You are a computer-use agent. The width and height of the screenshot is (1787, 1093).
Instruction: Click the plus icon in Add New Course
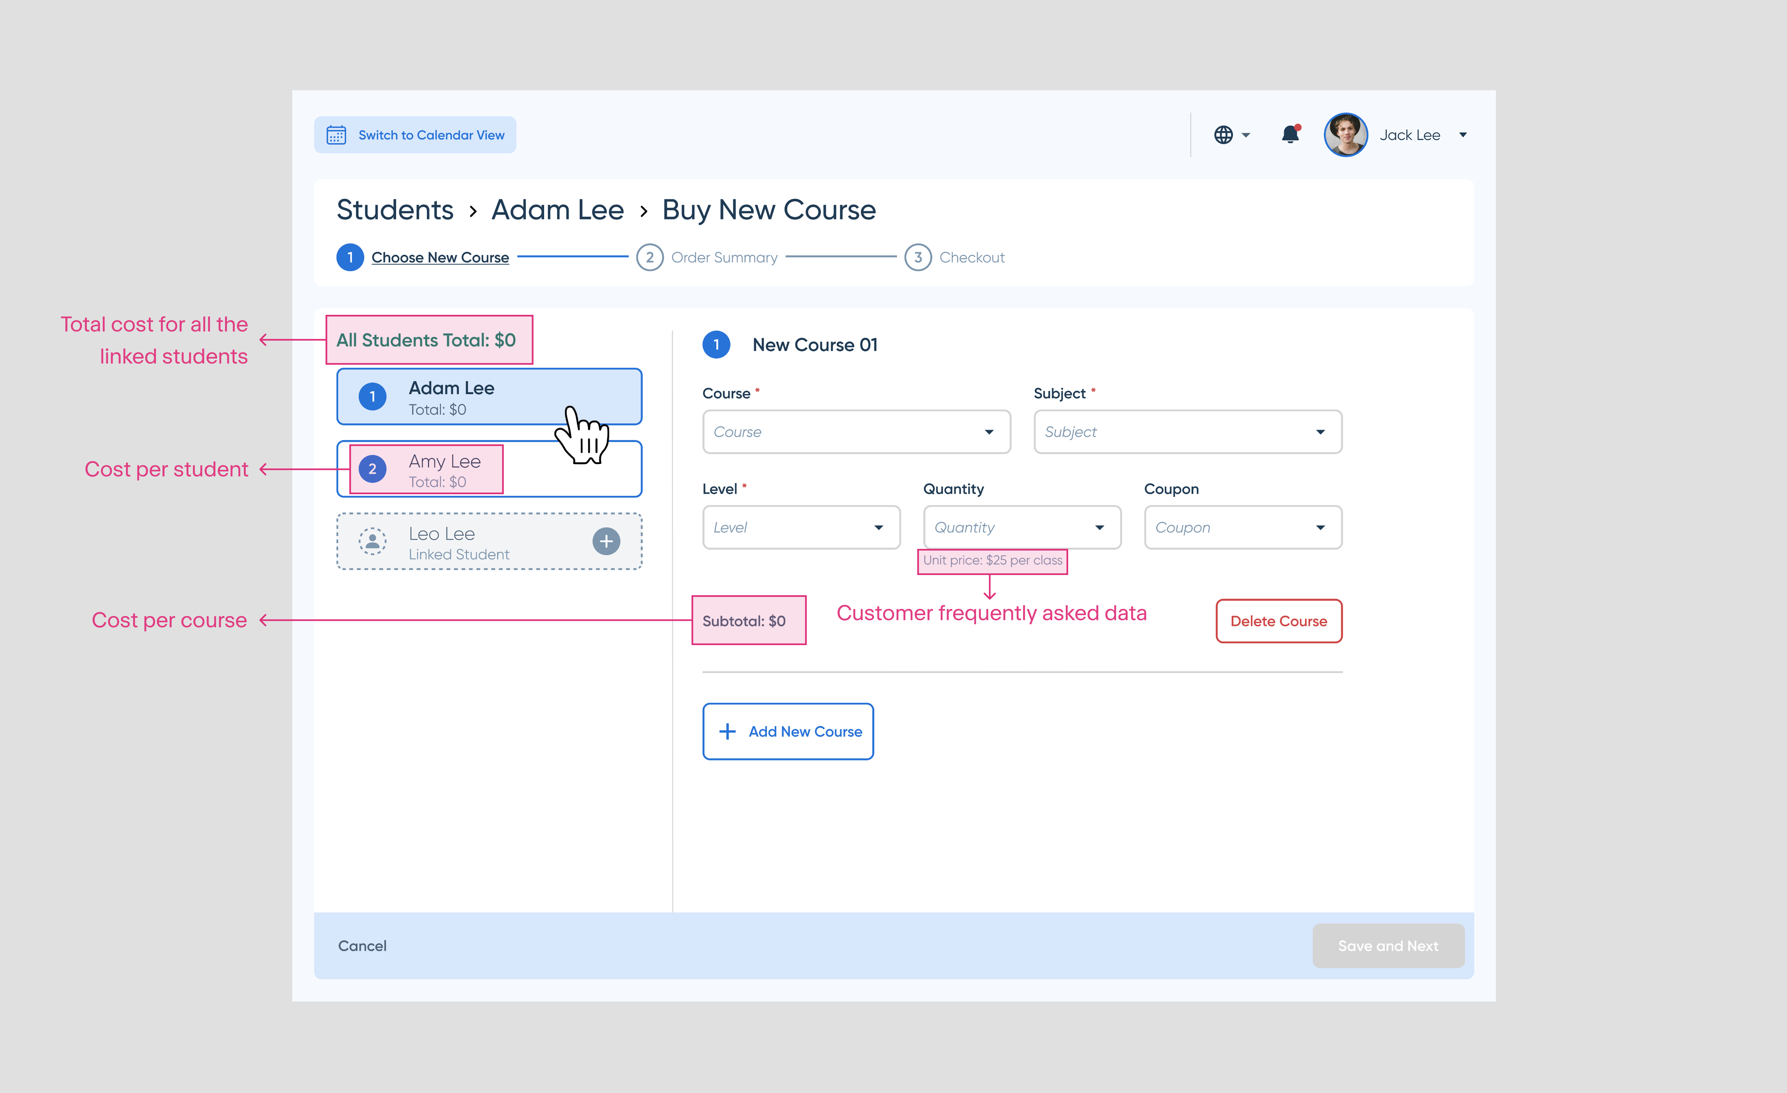[727, 732]
